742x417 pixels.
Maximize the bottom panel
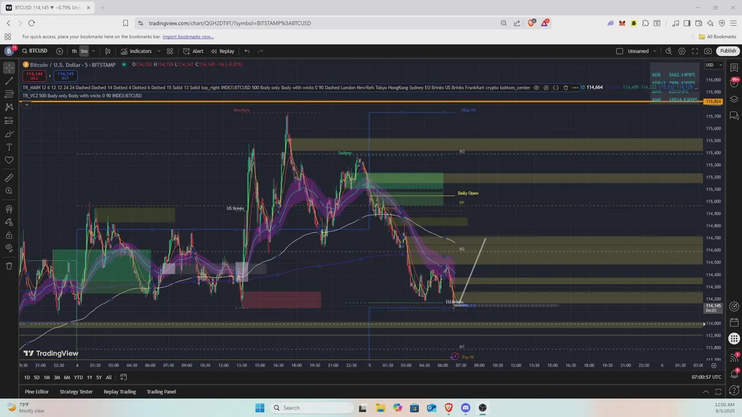pos(718,392)
